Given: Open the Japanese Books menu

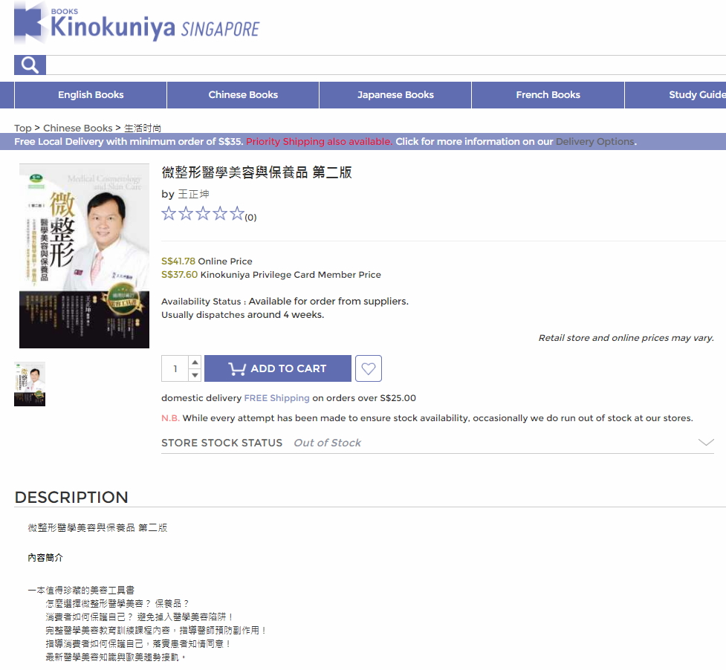Looking at the screenshot, I should 395,95.
